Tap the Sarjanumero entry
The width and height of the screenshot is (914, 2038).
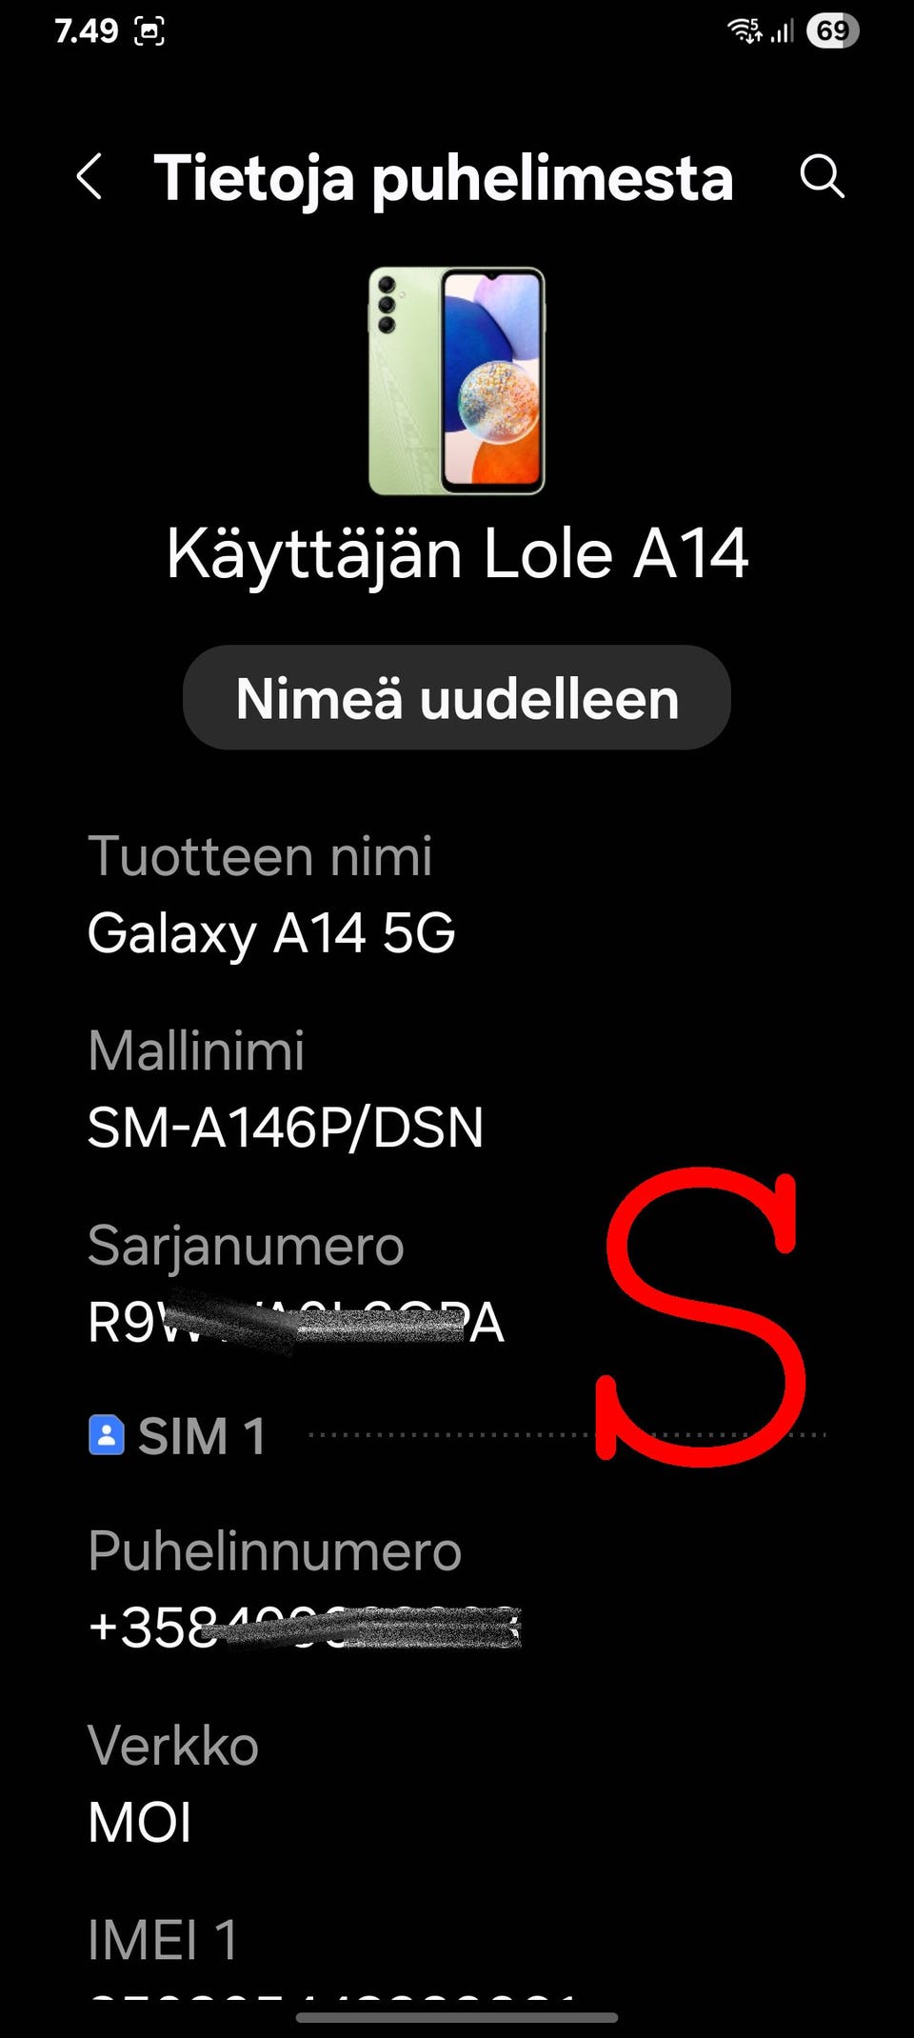click(457, 1284)
